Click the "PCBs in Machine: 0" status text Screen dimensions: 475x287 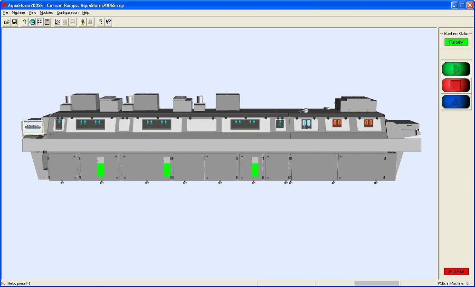(x=453, y=283)
